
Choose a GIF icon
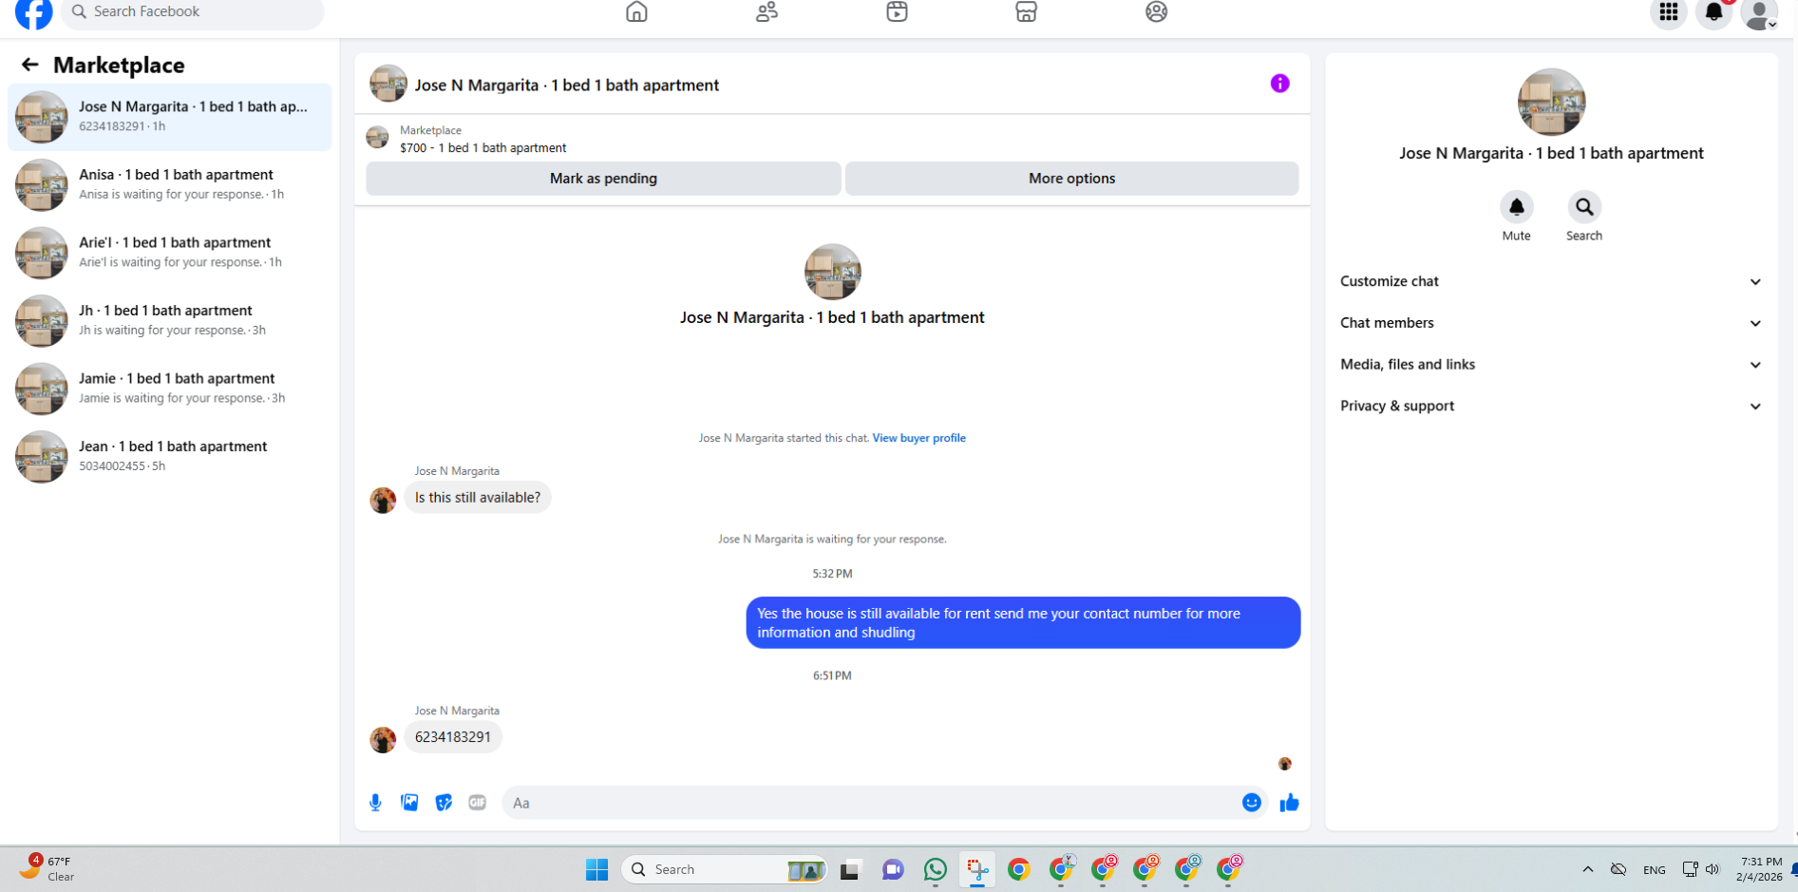coord(478,803)
